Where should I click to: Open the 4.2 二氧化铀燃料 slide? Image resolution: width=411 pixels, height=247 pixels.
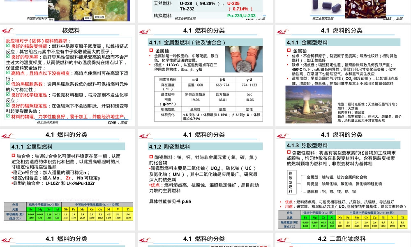click(x=343, y=240)
